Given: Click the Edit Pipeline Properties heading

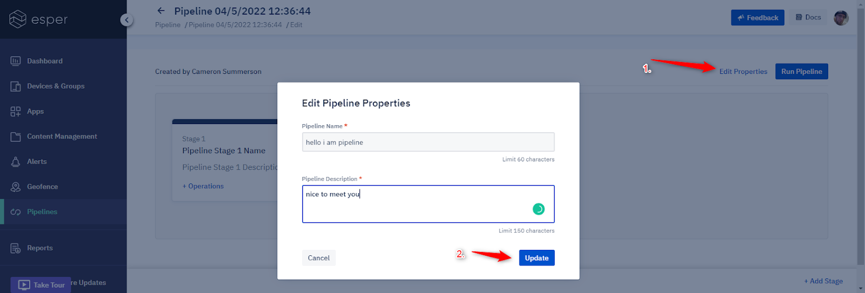Looking at the screenshot, I should click(356, 103).
